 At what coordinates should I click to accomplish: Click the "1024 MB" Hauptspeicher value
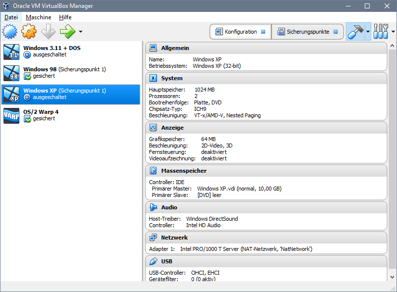pos(204,90)
